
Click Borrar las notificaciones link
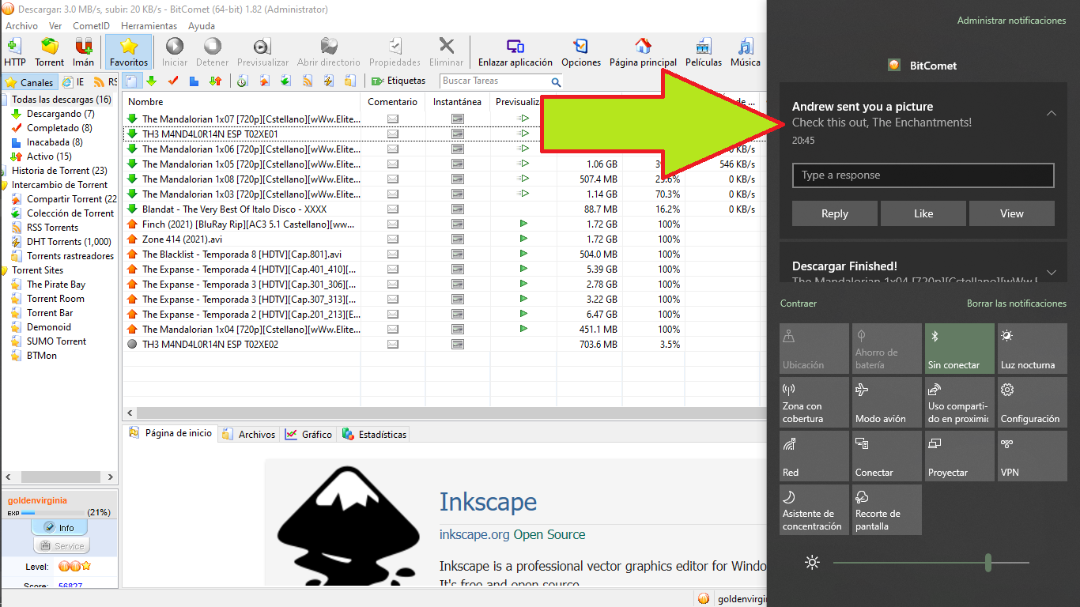tap(1016, 303)
